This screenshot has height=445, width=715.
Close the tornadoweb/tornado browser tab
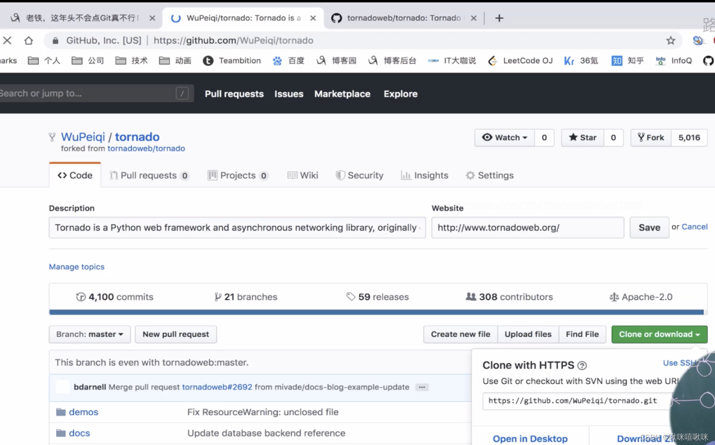(473, 18)
